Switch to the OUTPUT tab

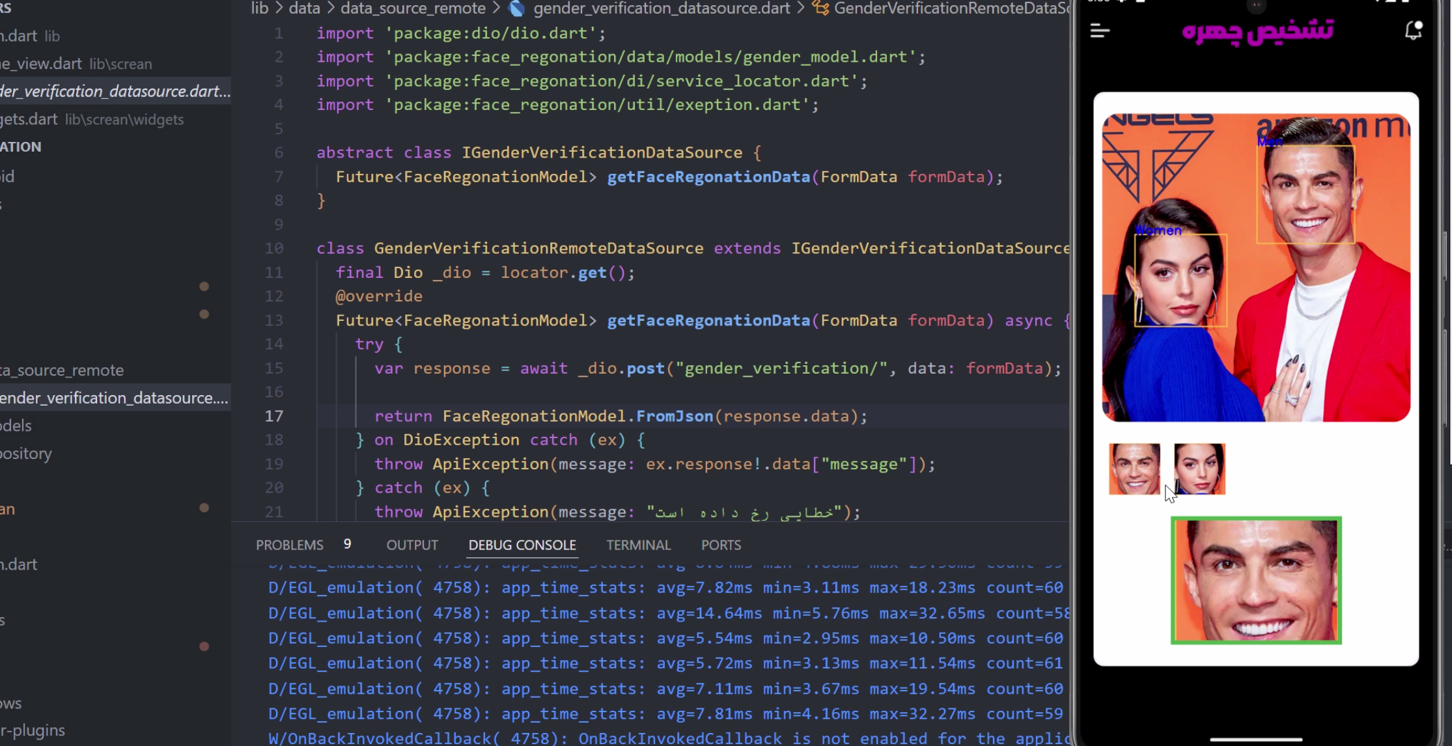pos(412,545)
